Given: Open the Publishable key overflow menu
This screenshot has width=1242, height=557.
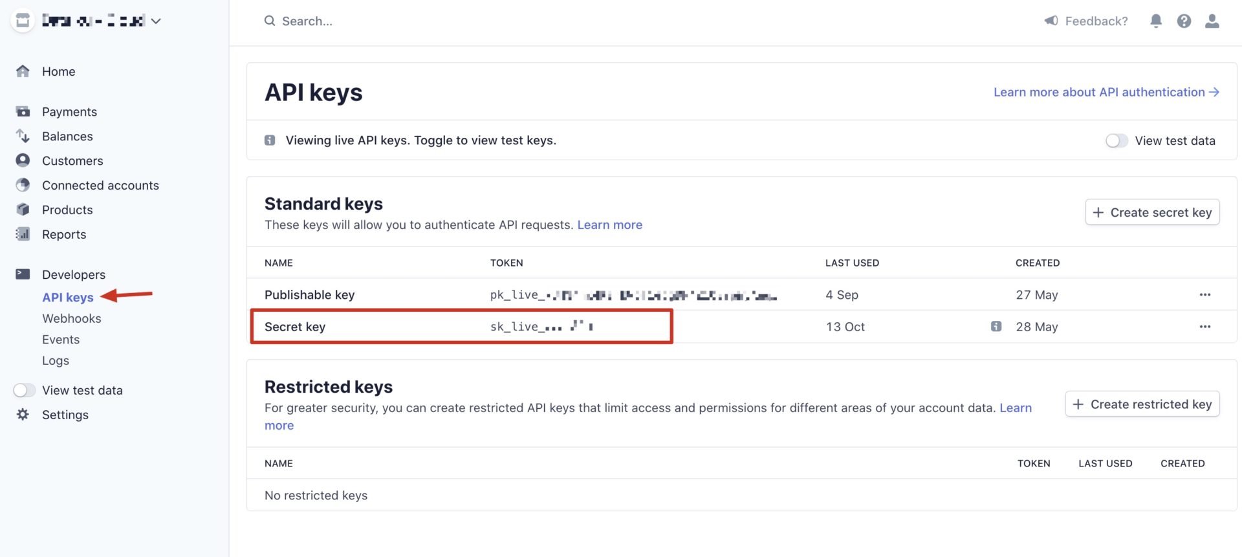Looking at the screenshot, I should (x=1205, y=294).
